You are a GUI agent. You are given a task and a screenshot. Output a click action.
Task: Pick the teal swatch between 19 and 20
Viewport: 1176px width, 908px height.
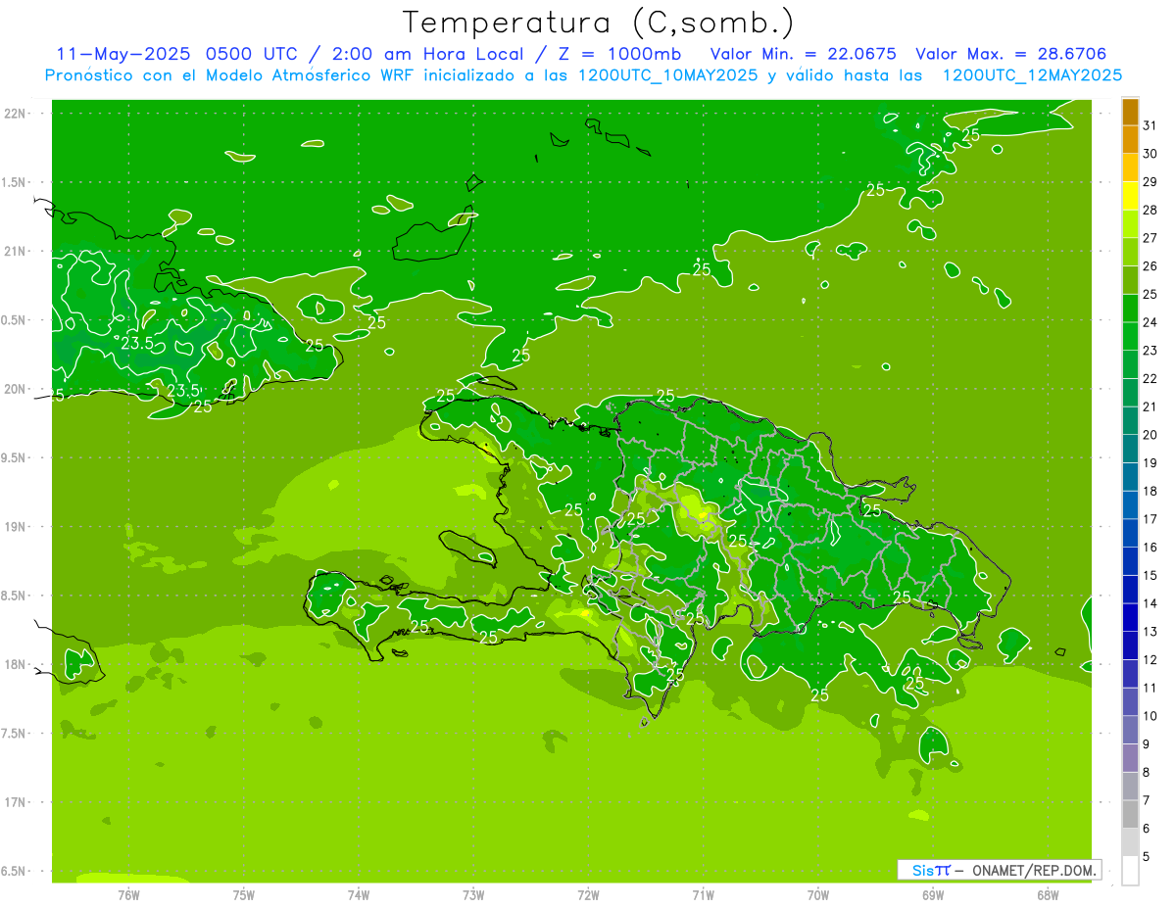(x=1130, y=449)
